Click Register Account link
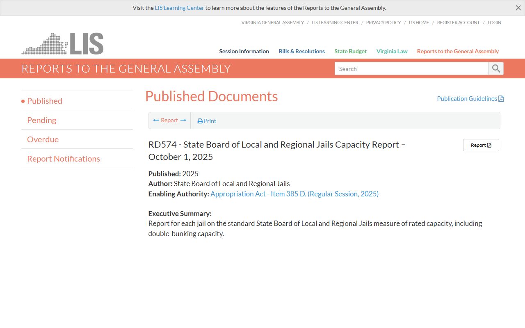Image resolution: width=525 pixels, height=328 pixels. (x=458, y=23)
